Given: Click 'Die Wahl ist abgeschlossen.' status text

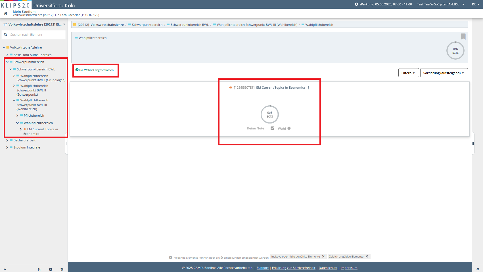Looking at the screenshot, I should 97,70.
